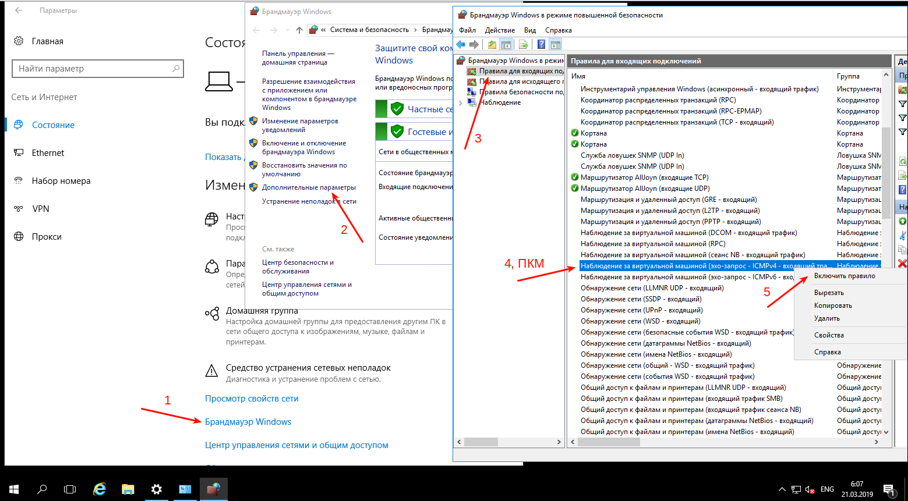Image resolution: width=908 pixels, height=501 pixels.
Task: Open the Брандмауэр Windows link
Action: click(248, 422)
